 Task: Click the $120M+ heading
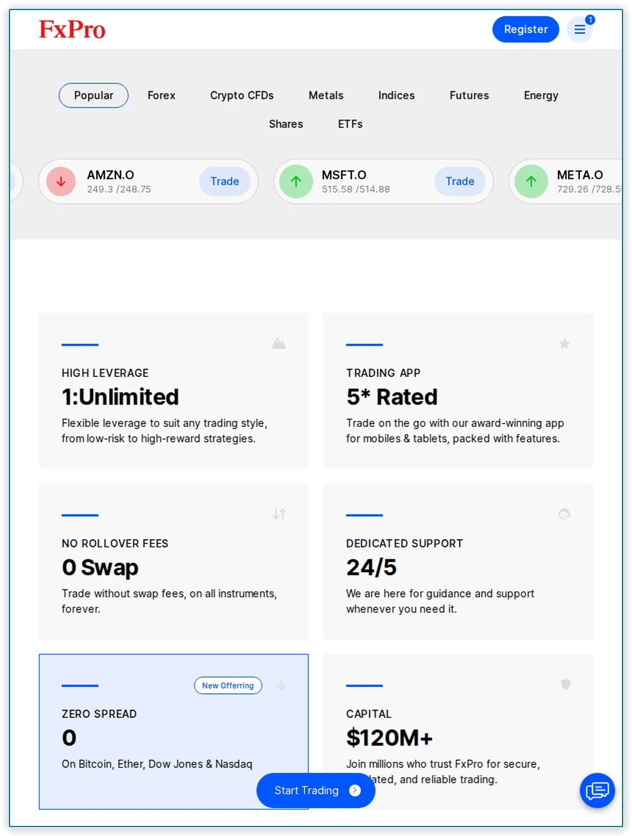[389, 738]
